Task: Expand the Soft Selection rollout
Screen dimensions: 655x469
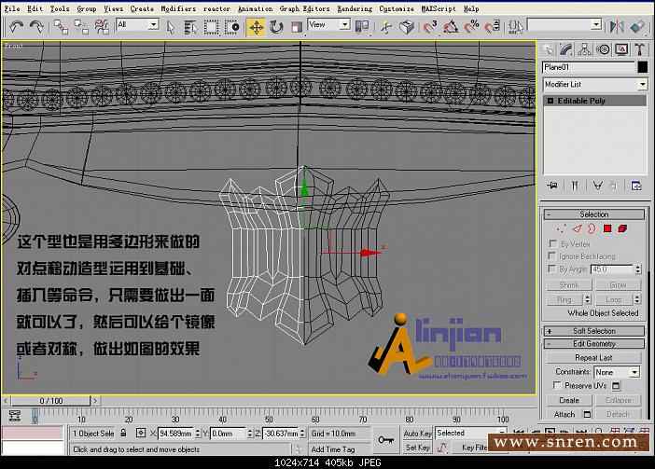Action: pos(593,330)
